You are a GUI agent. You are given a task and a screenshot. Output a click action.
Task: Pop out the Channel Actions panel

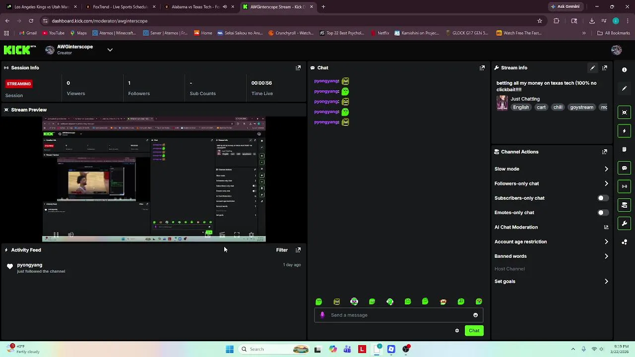tap(605, 152)
